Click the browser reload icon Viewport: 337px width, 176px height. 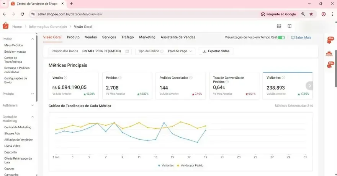tap(22, 14)
